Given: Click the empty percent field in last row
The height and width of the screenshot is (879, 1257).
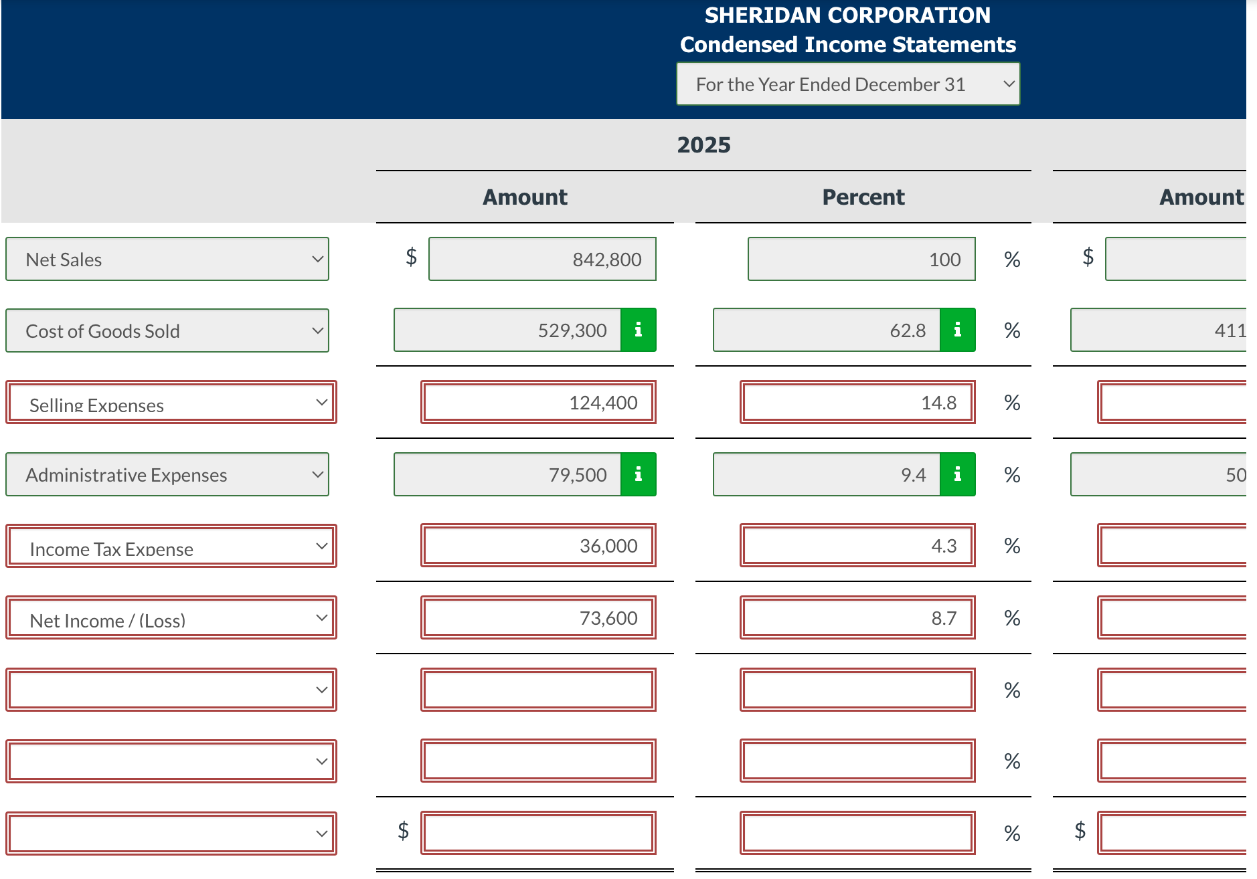Looking at the screenshot, I should click(x=857, y=832).
